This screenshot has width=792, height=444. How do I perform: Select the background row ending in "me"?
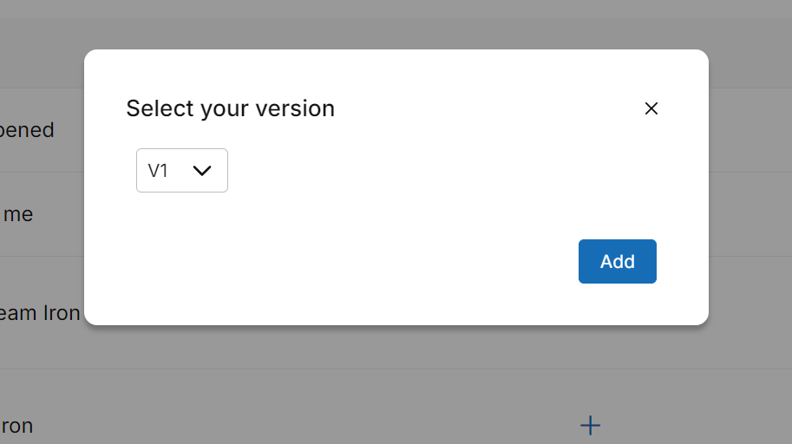(x=17, y=214)
